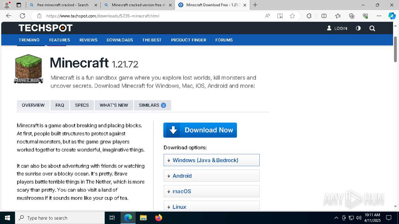Switch to 'free minecraft cracked - Search' tab
The height and width of the screenshot is (224, 399).
click(63, 5)
